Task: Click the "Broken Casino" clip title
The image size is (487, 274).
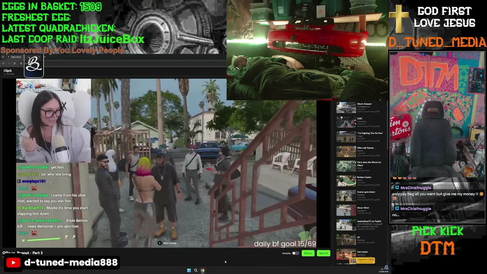Action: (364, 177)
